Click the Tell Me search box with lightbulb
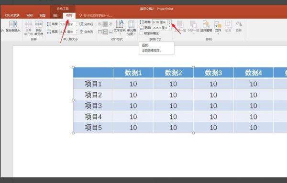287x183 pixels. pyautogui.click(x=96, y=16)
